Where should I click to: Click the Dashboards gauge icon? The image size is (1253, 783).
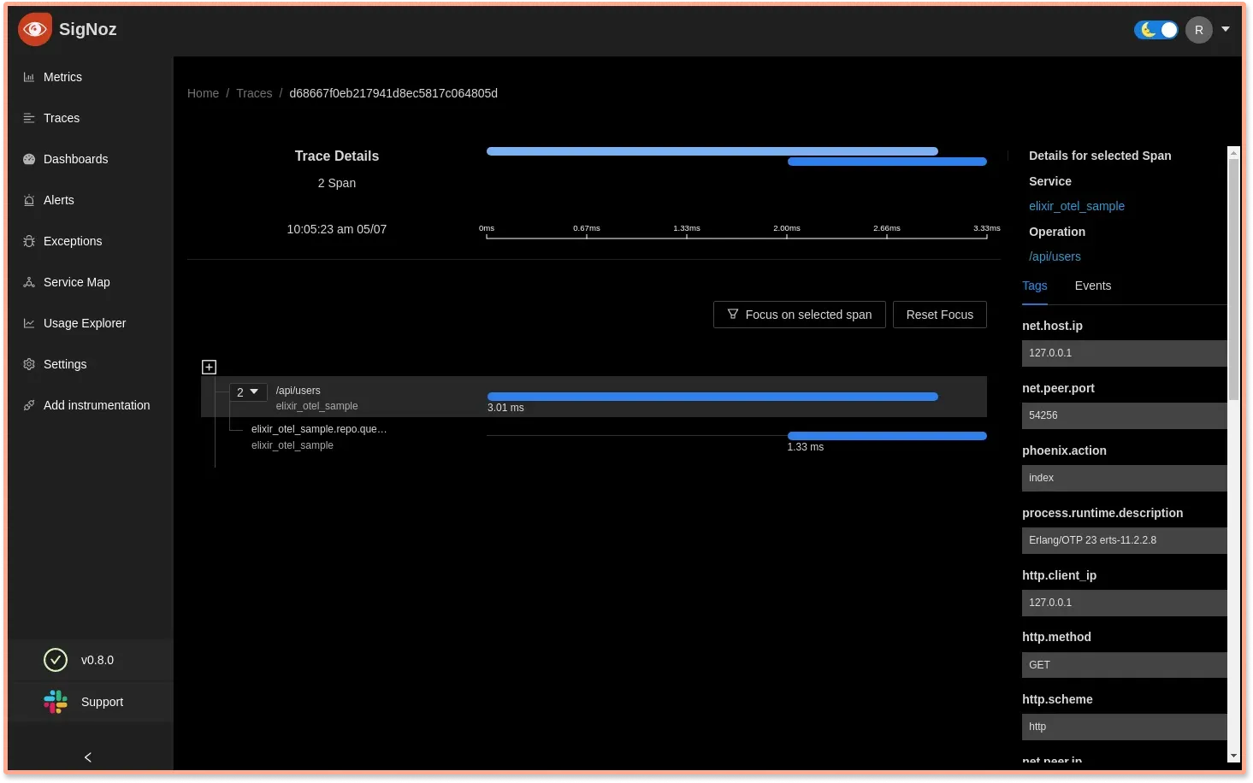coord(29,159)
